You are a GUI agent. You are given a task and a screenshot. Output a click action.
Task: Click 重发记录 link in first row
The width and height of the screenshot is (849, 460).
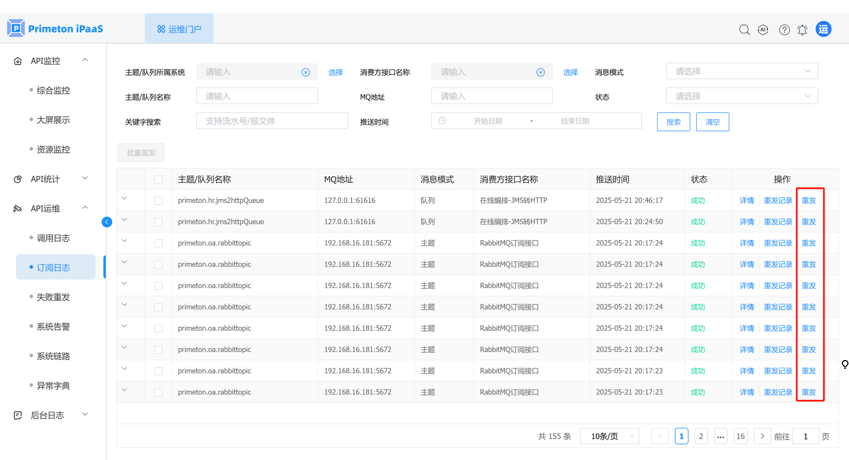pyautogui.click(x=778, y=201)
